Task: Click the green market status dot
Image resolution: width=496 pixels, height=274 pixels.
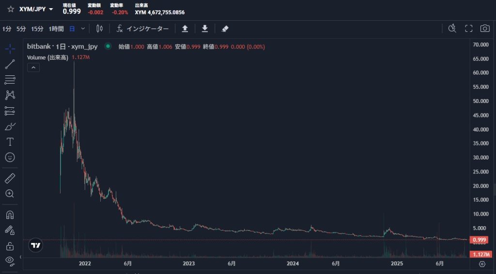Action: tap(108, 47)
